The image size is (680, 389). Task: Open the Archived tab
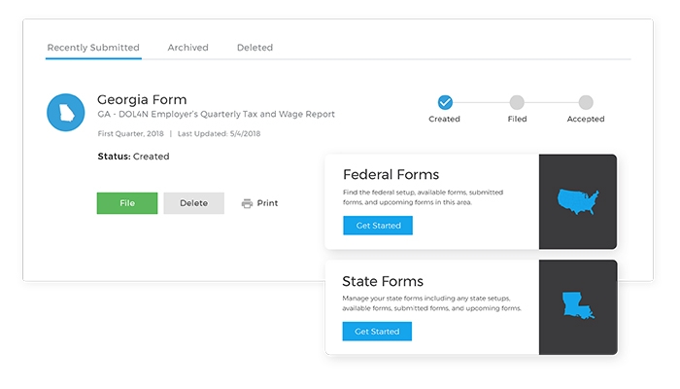(x=187, y=47)
